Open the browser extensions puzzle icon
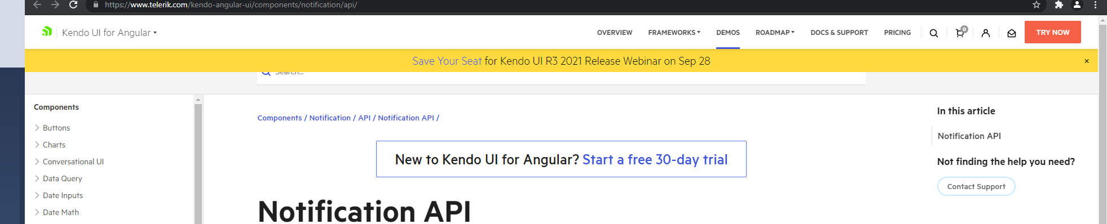 pyautogui.click(x=1059, y=5)
